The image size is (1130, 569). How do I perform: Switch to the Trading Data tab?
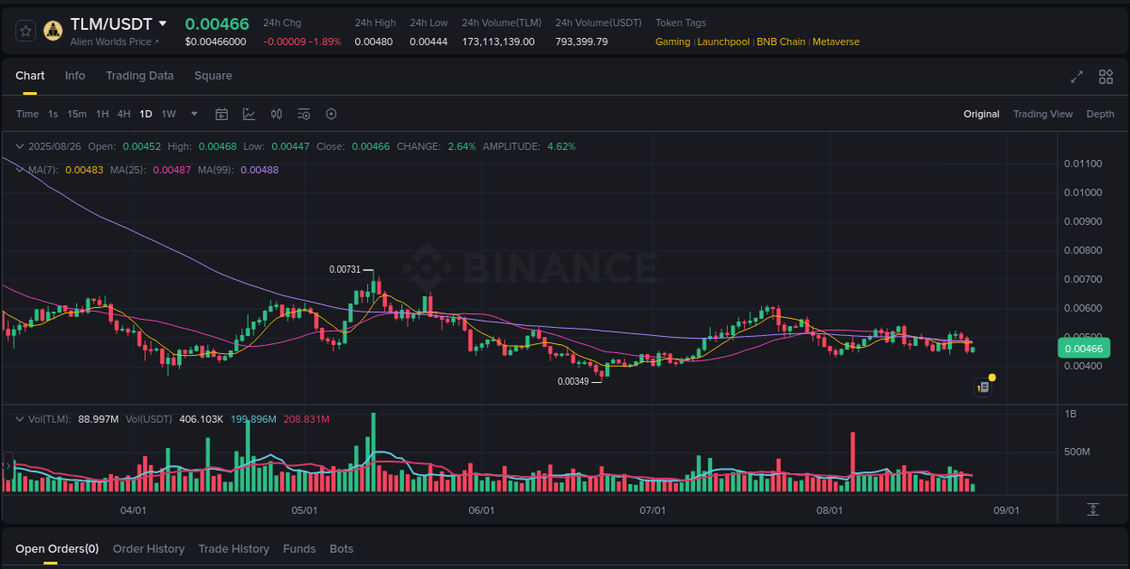(x=139, y=76)
